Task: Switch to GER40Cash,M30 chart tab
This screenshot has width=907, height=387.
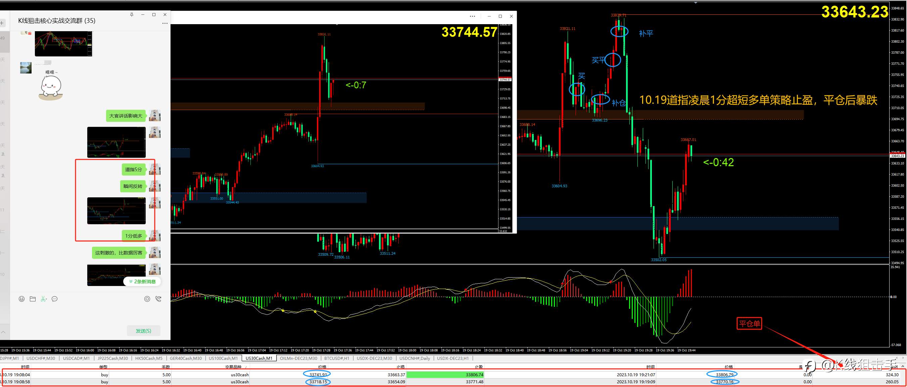Action: point(186,358)
